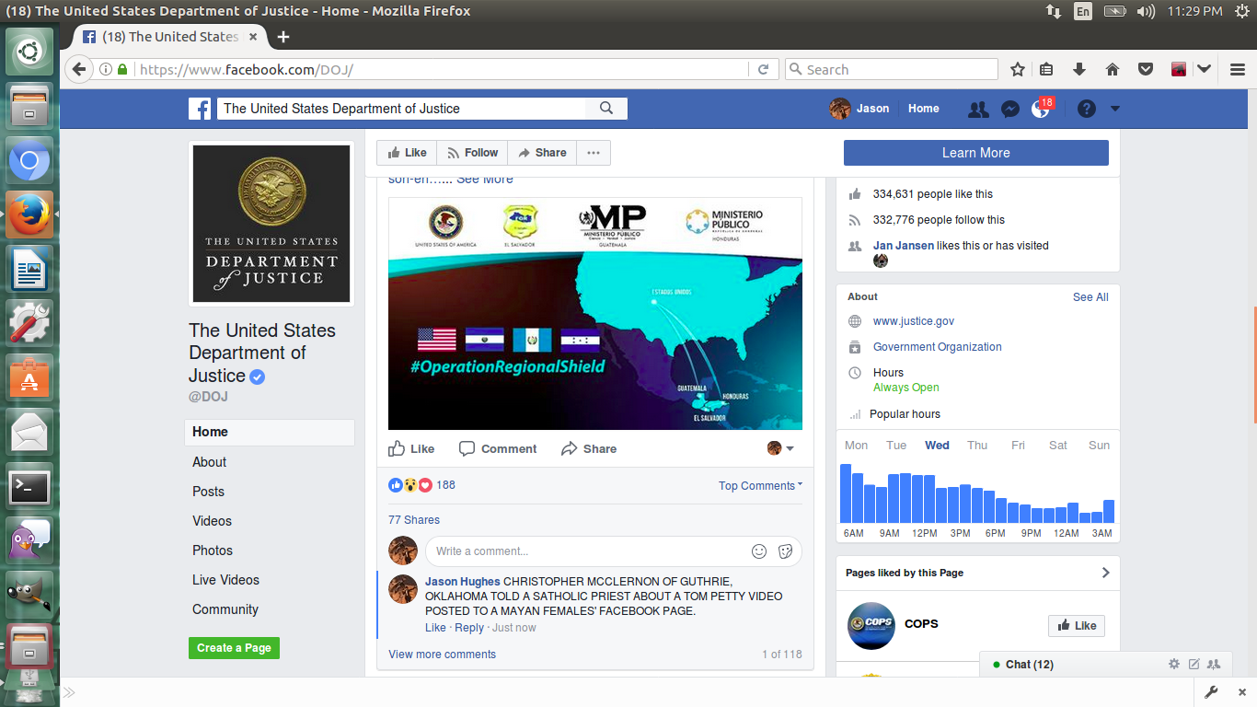Image resolution: width=1257 pixels, height=707 pixels.
Task: Insert emoji in comment box
Action: (x=759, y=551)
